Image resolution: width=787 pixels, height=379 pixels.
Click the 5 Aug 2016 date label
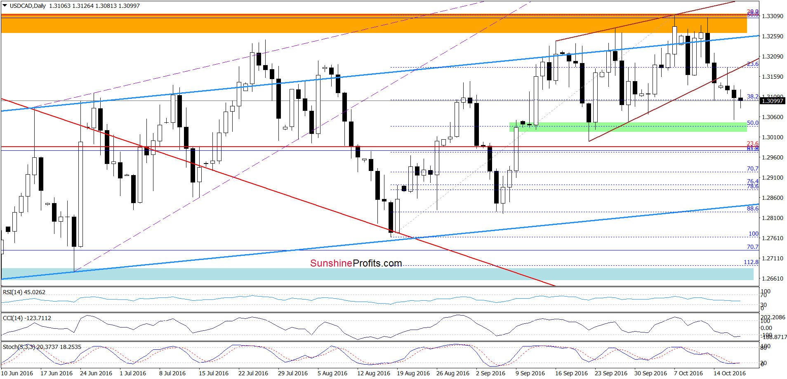(x=332, y=373)
